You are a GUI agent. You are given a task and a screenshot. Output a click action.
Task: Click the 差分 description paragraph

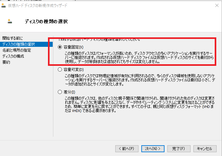140,104
